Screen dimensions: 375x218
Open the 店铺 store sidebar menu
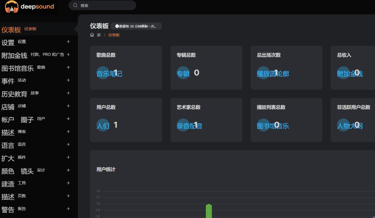pyautogui.click(x=38, y=106)
